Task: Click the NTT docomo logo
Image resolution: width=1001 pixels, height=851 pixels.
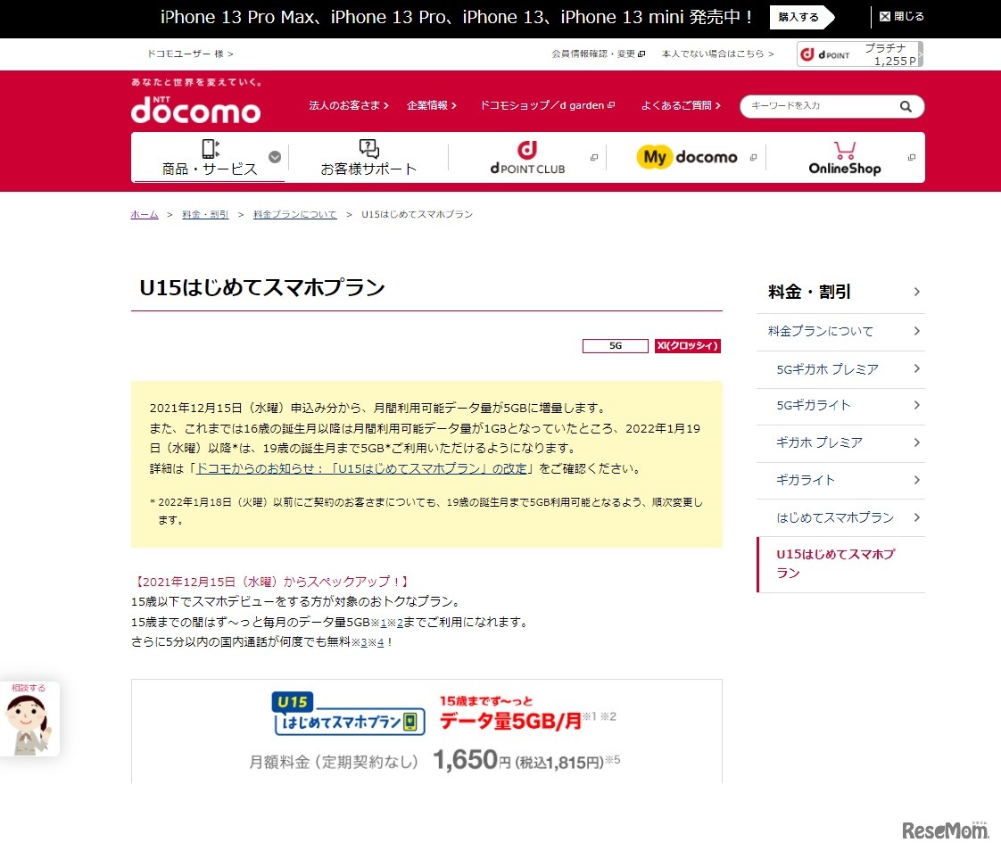Action: coord(196,109)
